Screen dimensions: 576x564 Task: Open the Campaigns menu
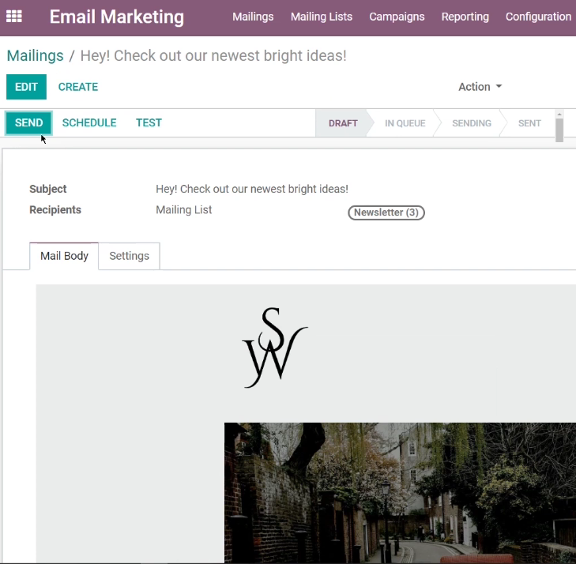tap(397, 17)
